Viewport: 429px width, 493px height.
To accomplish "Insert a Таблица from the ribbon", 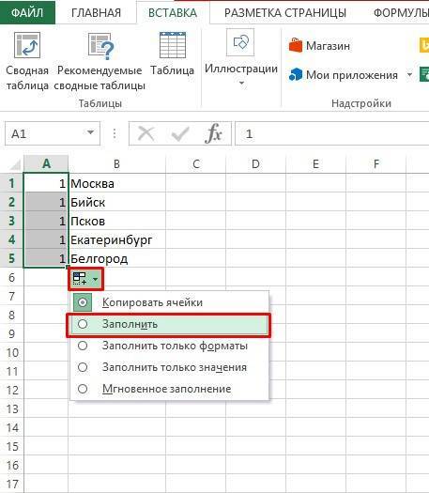I will pyautogui.click(x=172, y=54).
